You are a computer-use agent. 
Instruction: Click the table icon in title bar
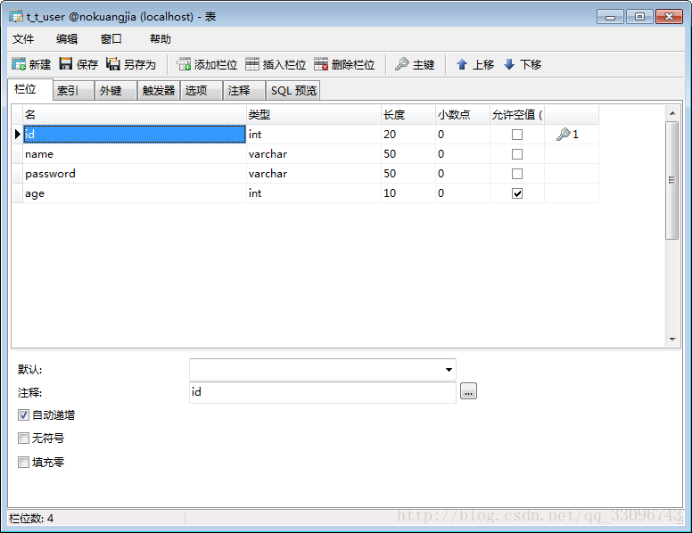(x=16, y=17)
